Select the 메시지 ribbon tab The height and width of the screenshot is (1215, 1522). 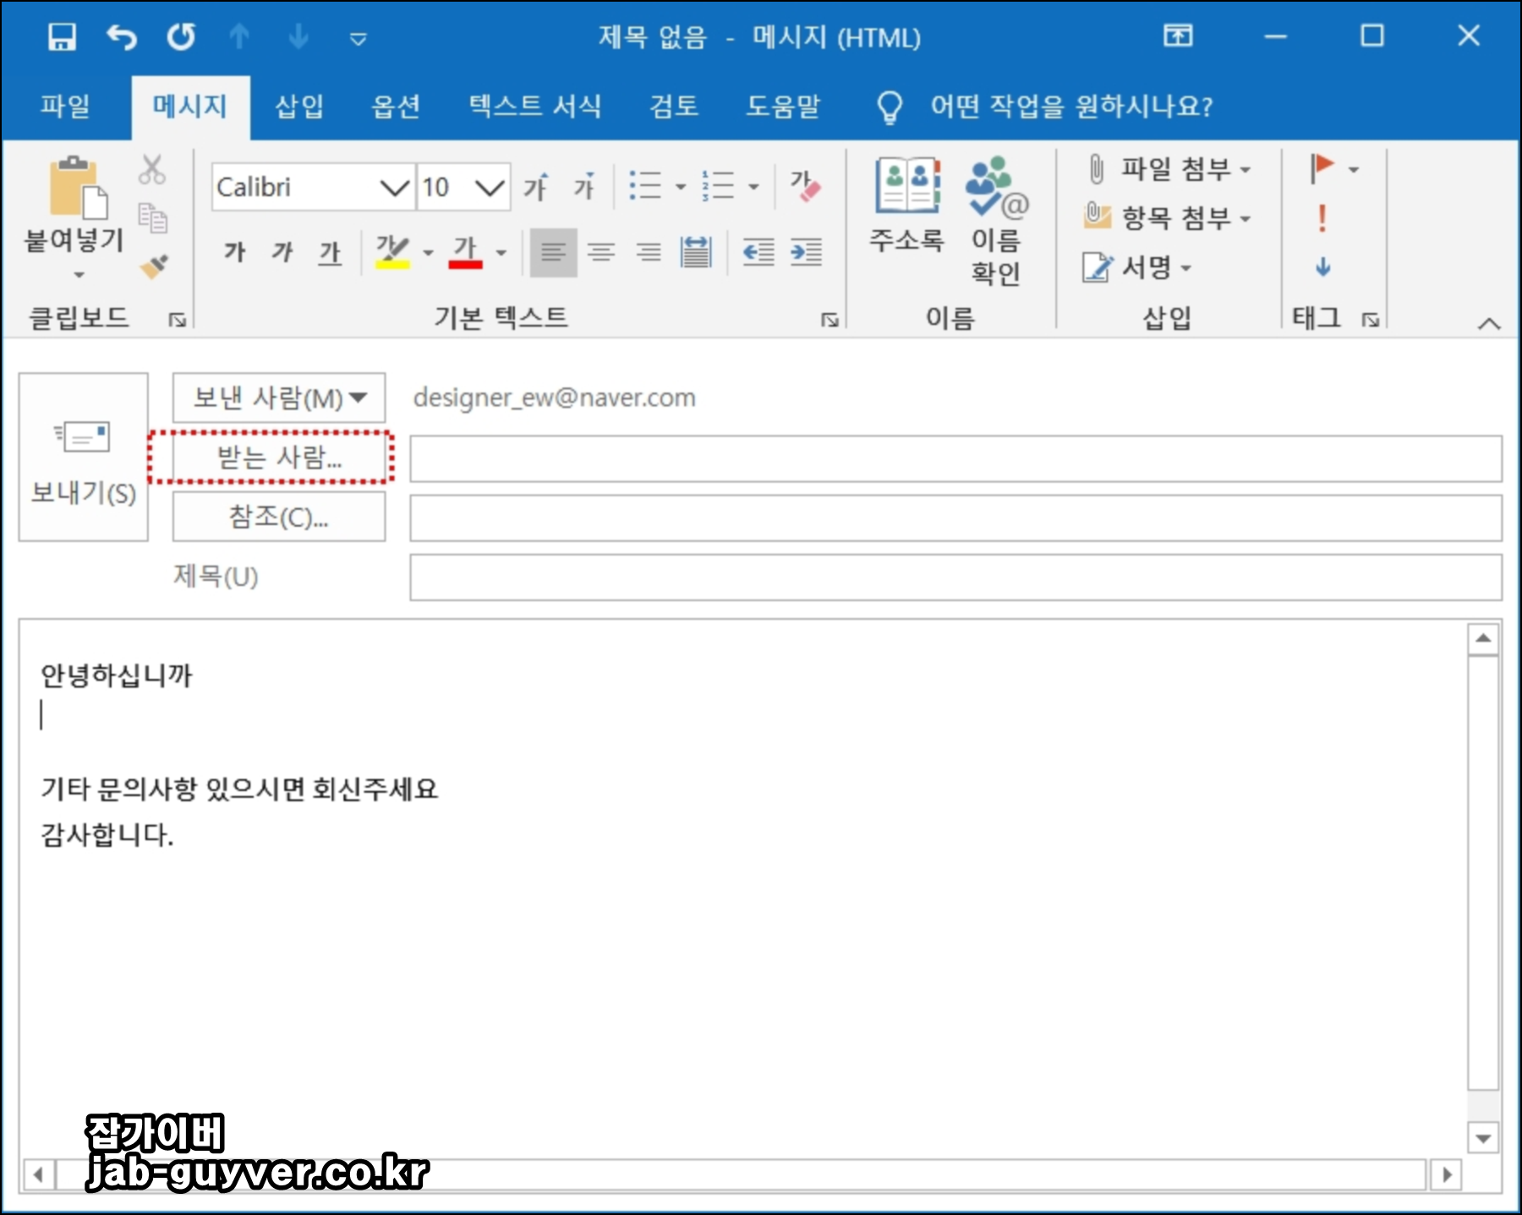190,106
